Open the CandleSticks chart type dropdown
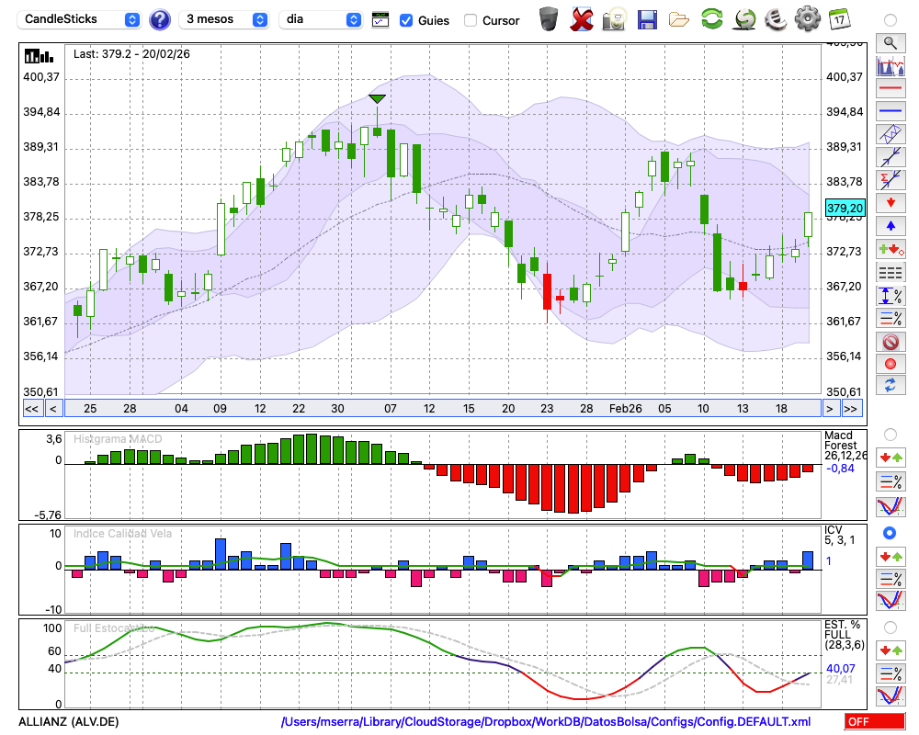Viewport: 919px width, 735px height. (x=80, y=19)
